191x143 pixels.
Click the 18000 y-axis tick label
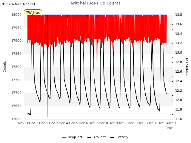(16, 15)
